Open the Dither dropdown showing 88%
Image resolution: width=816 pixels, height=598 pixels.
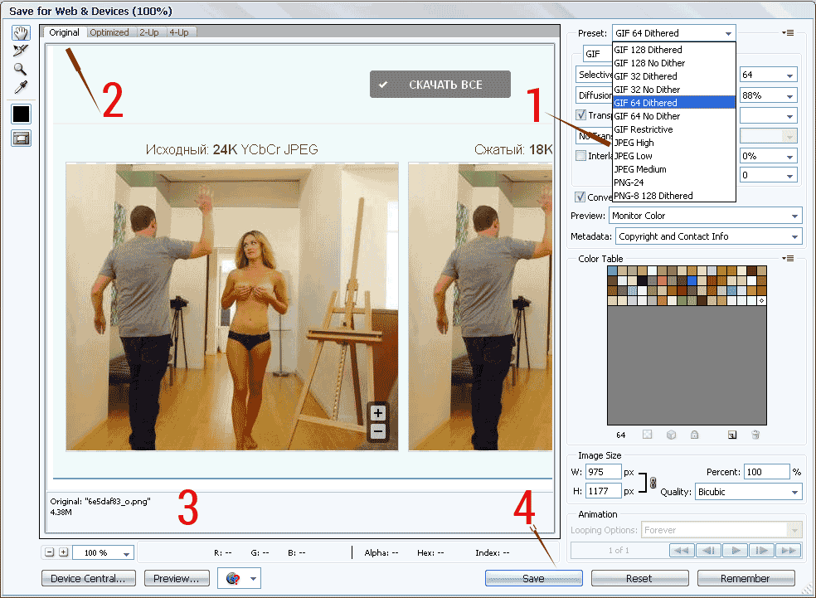click(x=769, y=95)
